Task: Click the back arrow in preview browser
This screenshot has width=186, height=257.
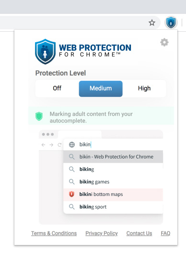Action: [43, 145]
